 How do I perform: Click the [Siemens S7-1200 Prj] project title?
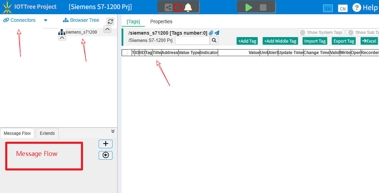[100, 7]
